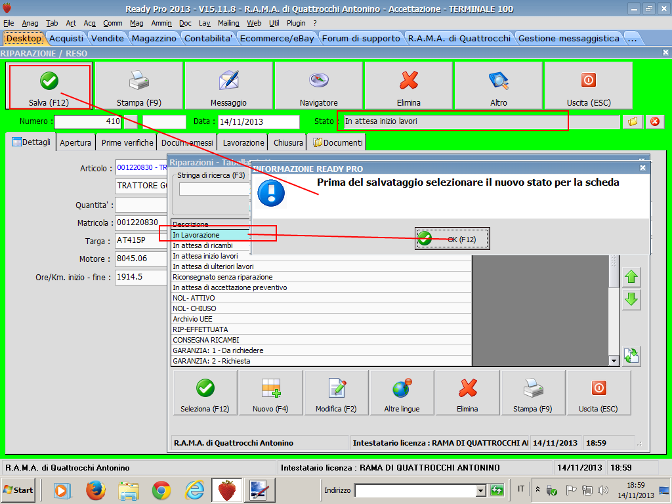Select CONSEGNA RICAMBI row

[x=322, y=340]
